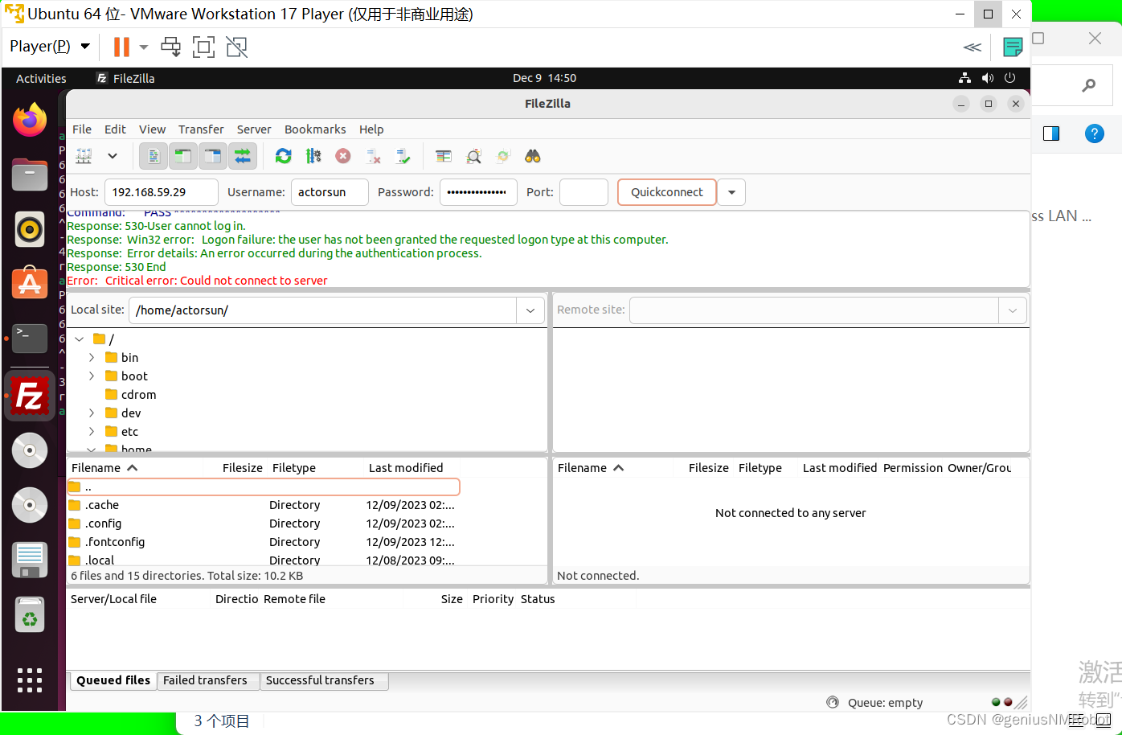1122x735 pixels.
Task: Sort local files by Last modified
Action: coord(406,468)
